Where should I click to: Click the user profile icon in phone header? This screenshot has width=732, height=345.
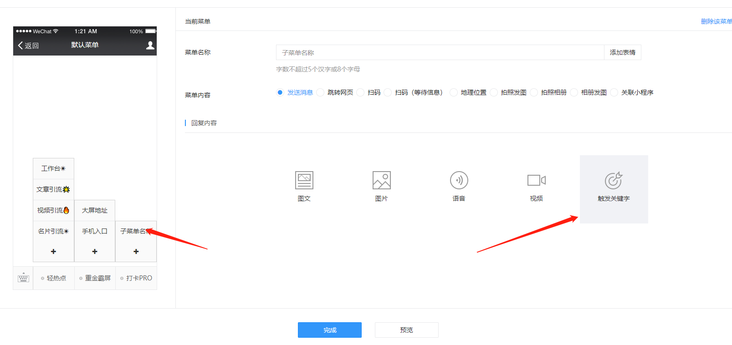pos(150,46)
